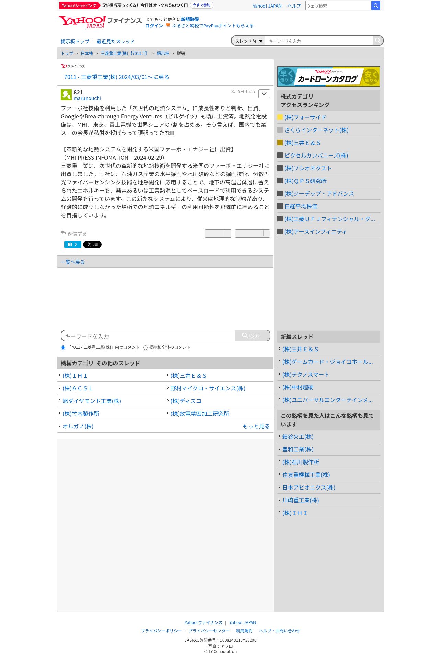Click the marunouchi username link
441x653 pixels.
(x=87, y=98)
